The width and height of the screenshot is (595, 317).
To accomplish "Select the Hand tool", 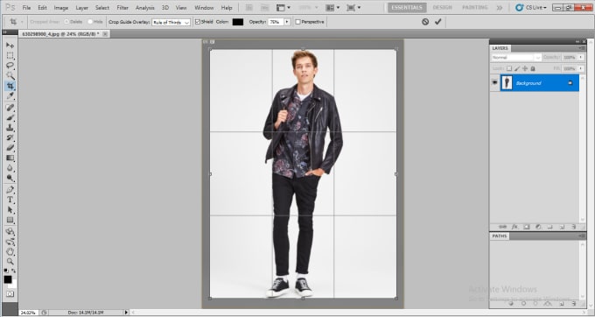I will (x=10, y=251).
